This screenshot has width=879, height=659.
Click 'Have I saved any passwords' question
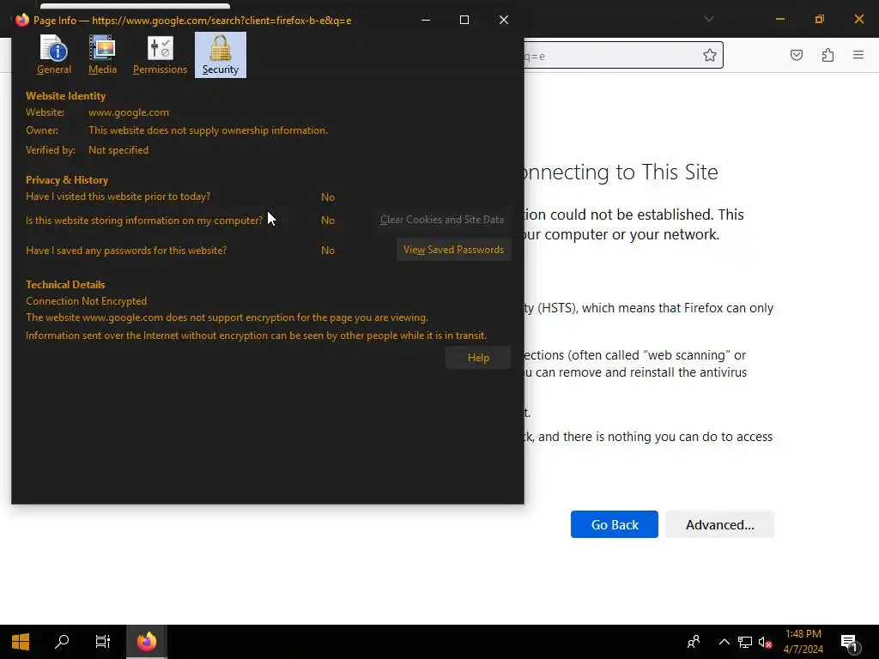[x=126, y=250]
